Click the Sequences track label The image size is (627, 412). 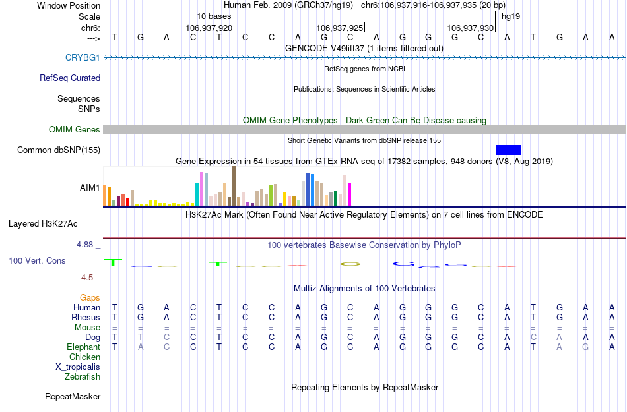pos(79,98)
